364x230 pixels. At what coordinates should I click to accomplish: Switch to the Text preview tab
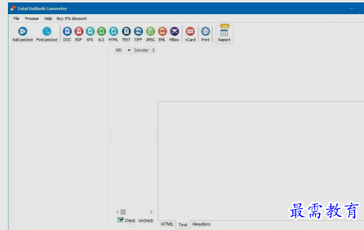click(x=183, y=225)
